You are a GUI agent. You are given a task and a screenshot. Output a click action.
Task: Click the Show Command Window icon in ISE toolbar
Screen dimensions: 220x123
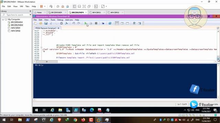[134, 23]
